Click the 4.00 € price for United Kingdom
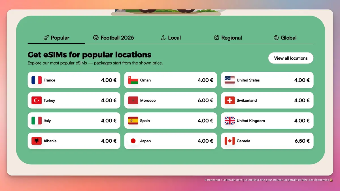340x191 pixels. click(302, 121)
